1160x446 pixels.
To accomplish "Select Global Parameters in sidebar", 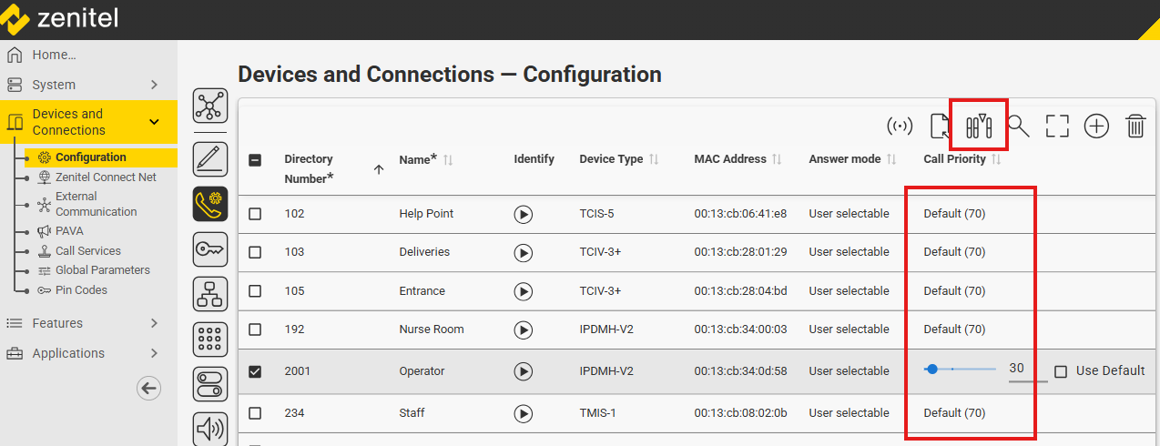I will click(x=102, y=270).
